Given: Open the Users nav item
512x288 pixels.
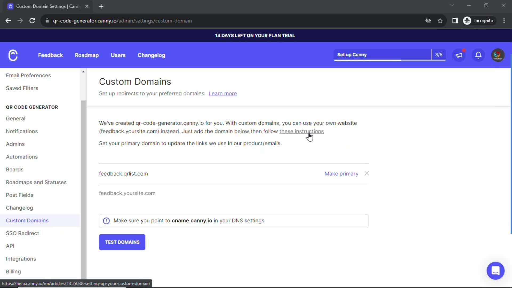Looking at the screenshot, I should (118, 55).
